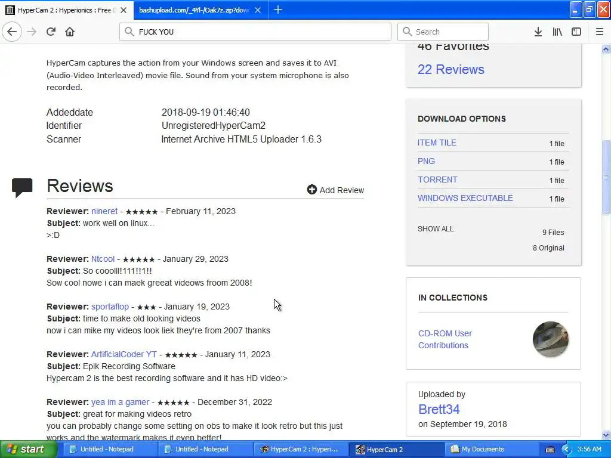Open a new browser tab
The image size is (611, 458).
[x=278, y=10]
